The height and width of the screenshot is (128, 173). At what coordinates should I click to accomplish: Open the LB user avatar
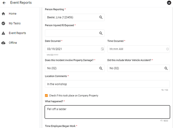click(x=169, y=3)
